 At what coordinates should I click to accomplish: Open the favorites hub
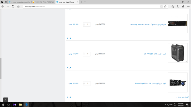pos(172,7)
